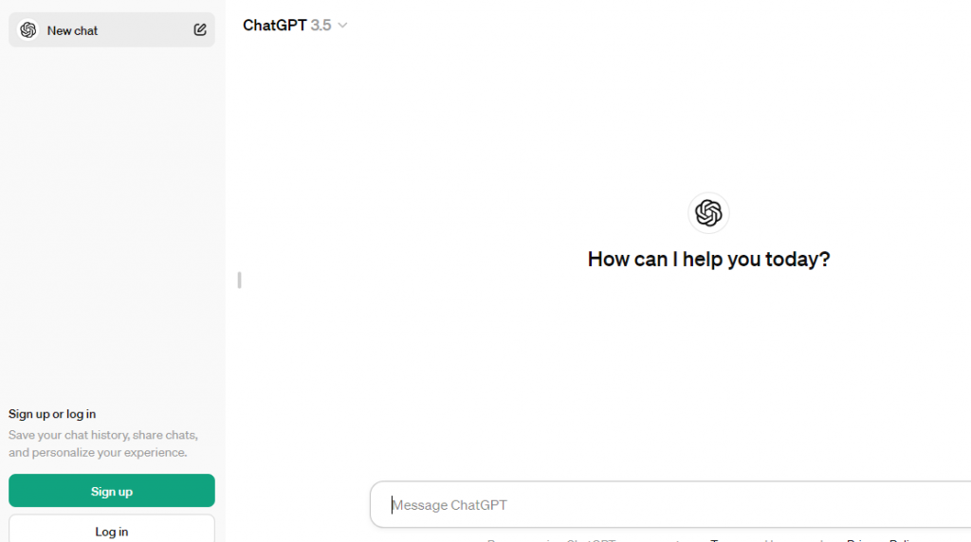The image size is (971, 542).
Task: Click the compose pencil icon beside New chat
Action: [199, 29]
